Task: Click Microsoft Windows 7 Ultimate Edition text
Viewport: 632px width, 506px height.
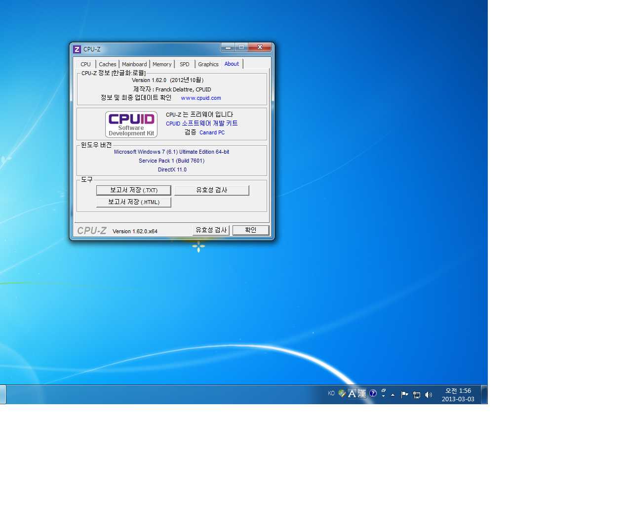Action: [171, 152]
